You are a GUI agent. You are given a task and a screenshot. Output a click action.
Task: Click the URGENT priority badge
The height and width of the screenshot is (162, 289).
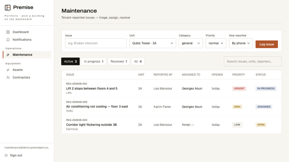pyautogui.click(x=239, y=88)
